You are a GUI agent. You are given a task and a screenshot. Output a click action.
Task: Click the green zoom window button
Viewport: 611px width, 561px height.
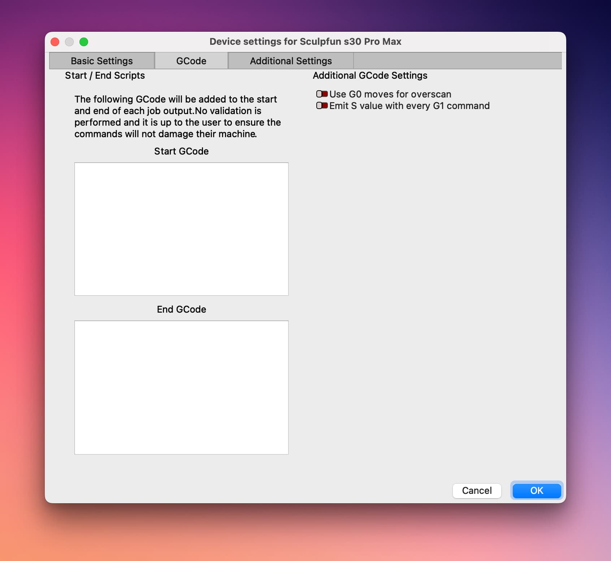pos(84,42)
